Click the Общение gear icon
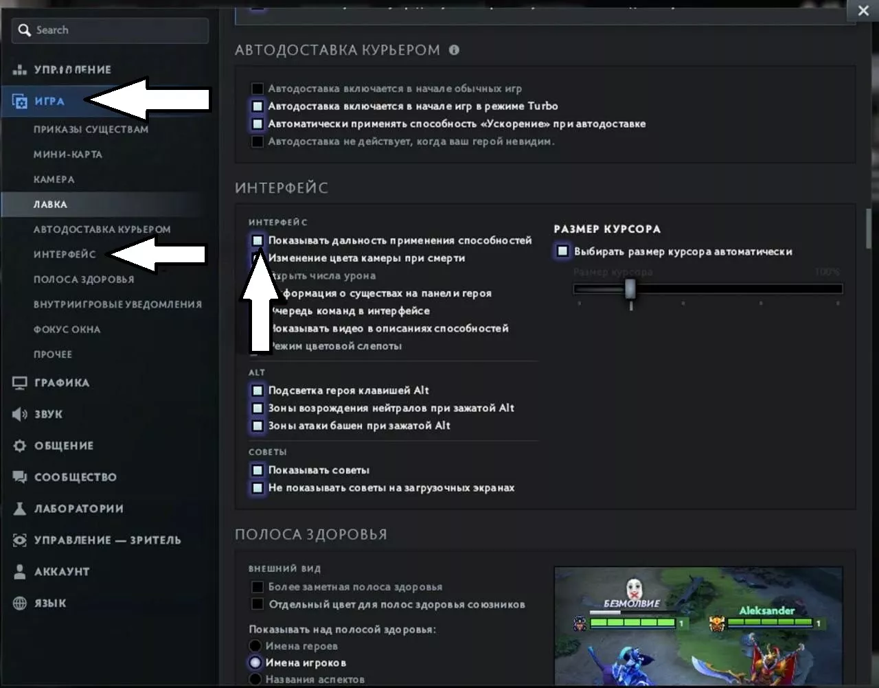This screenshot has width=879, height=688. tap(20, 446)
